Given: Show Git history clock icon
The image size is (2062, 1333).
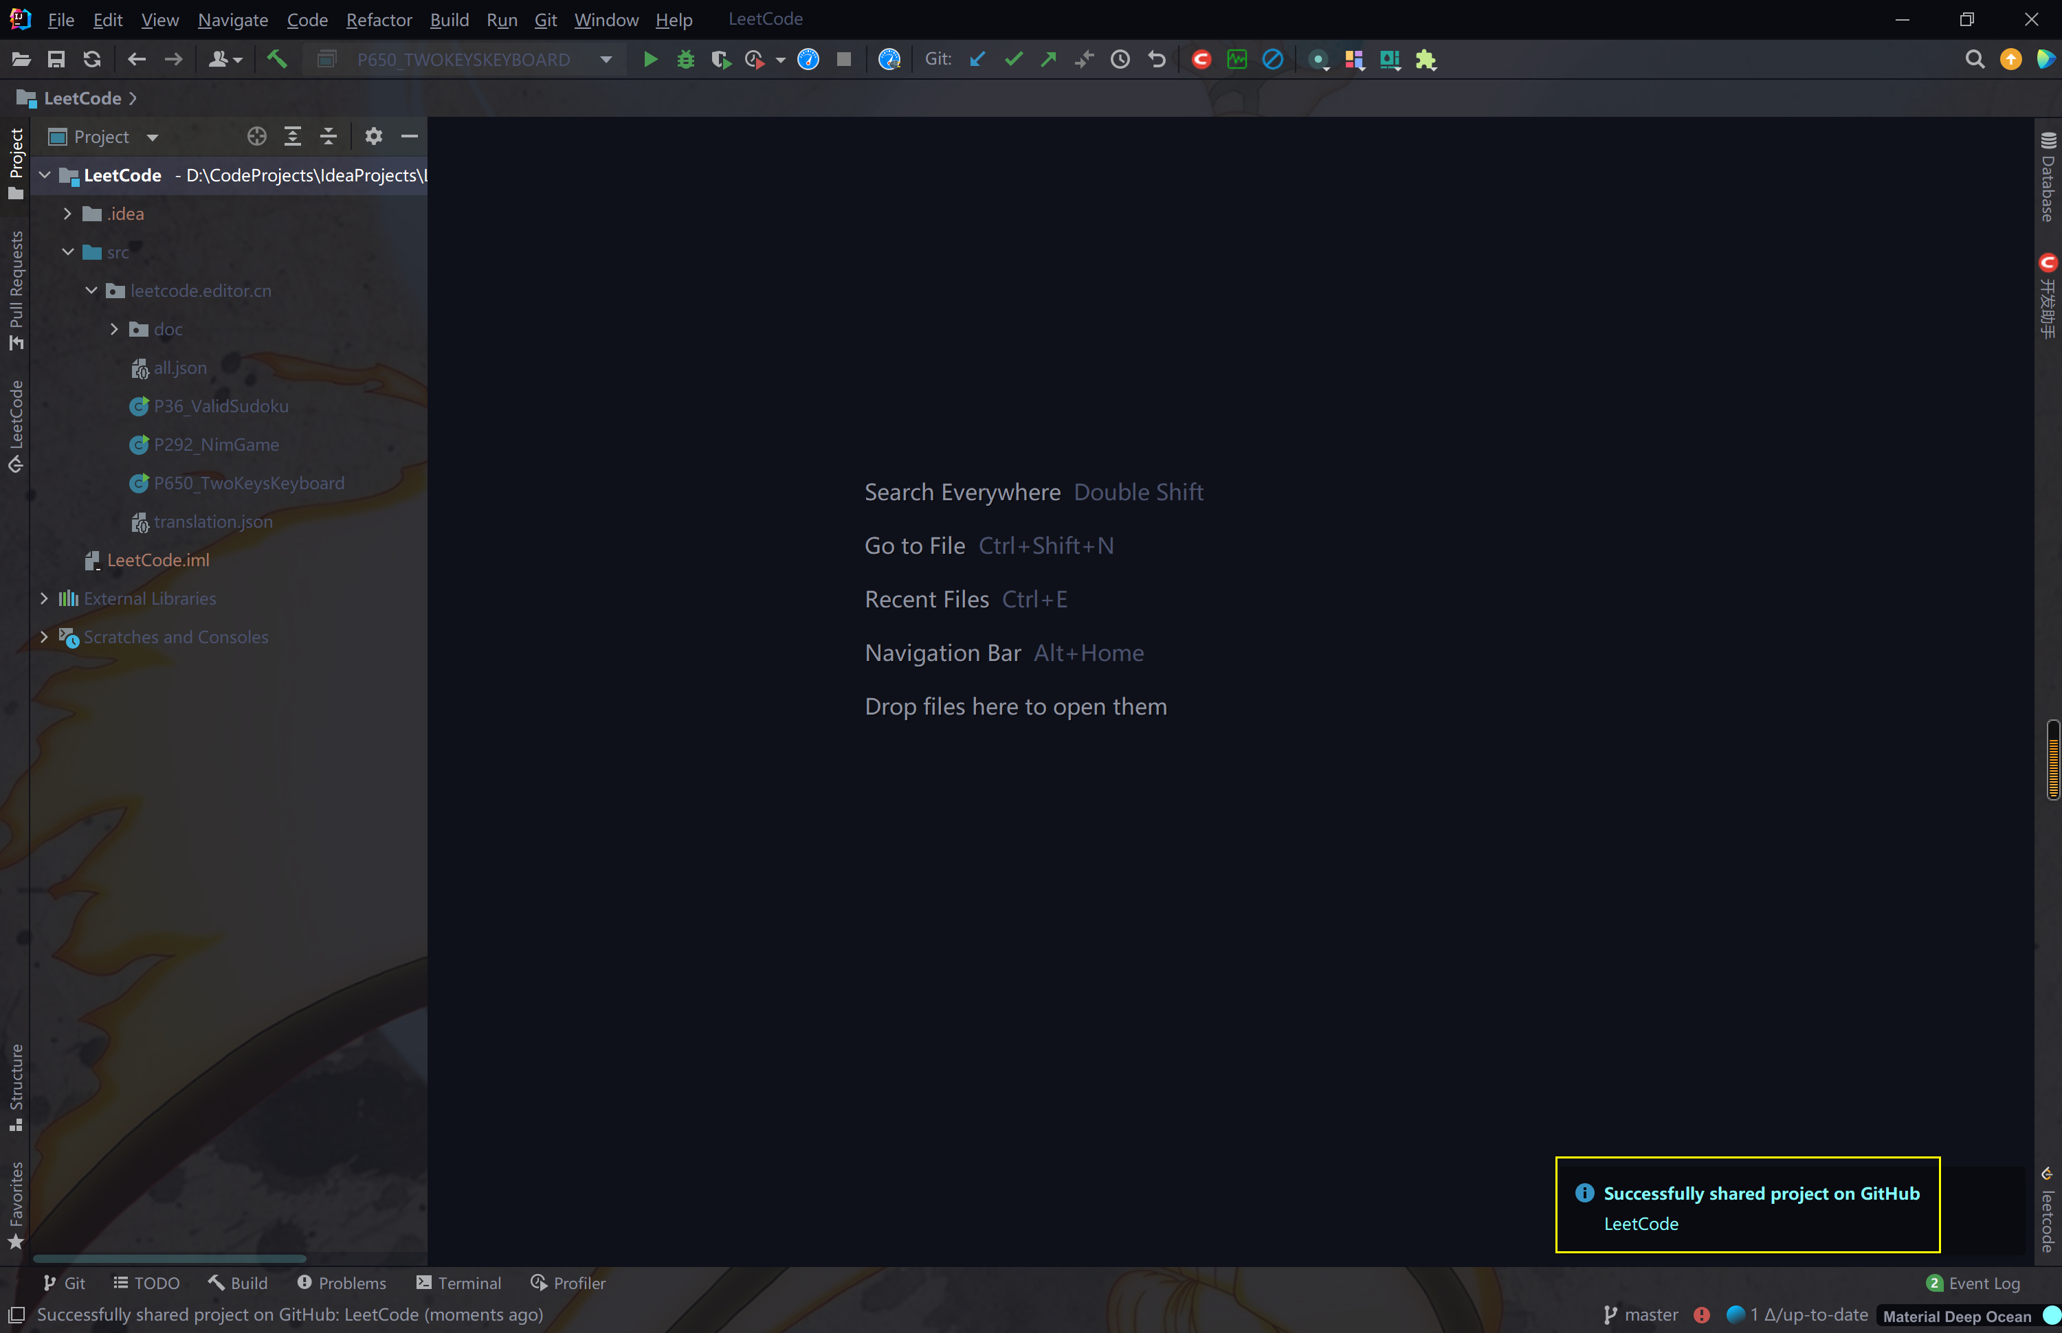Looking at the screenshot, I should (x=1120, y=60).
